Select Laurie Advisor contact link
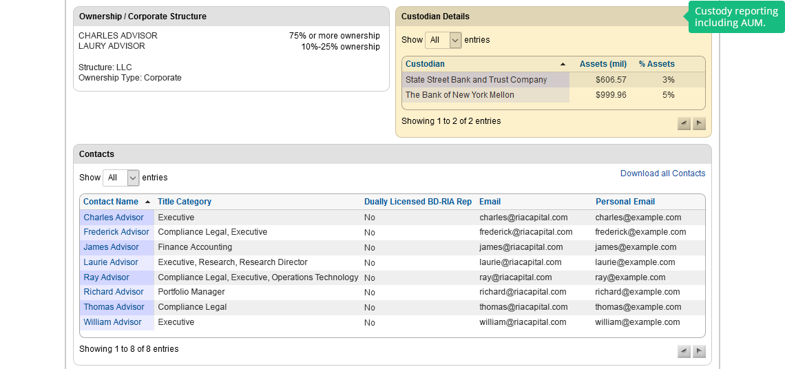 [x=111, y=262]
